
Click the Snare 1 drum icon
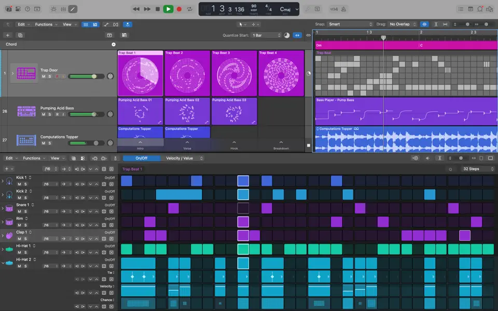tap(9, 208)
